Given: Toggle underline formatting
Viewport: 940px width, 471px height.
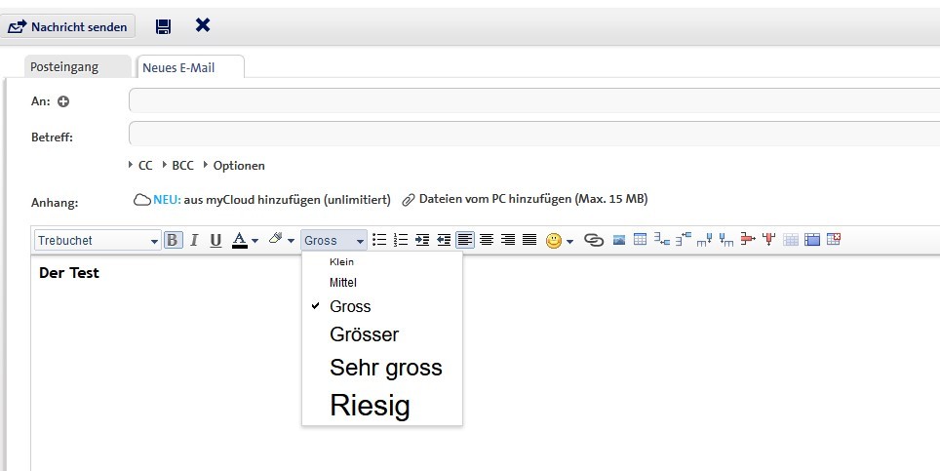Looking at the screenshot, I should [215, 240].
